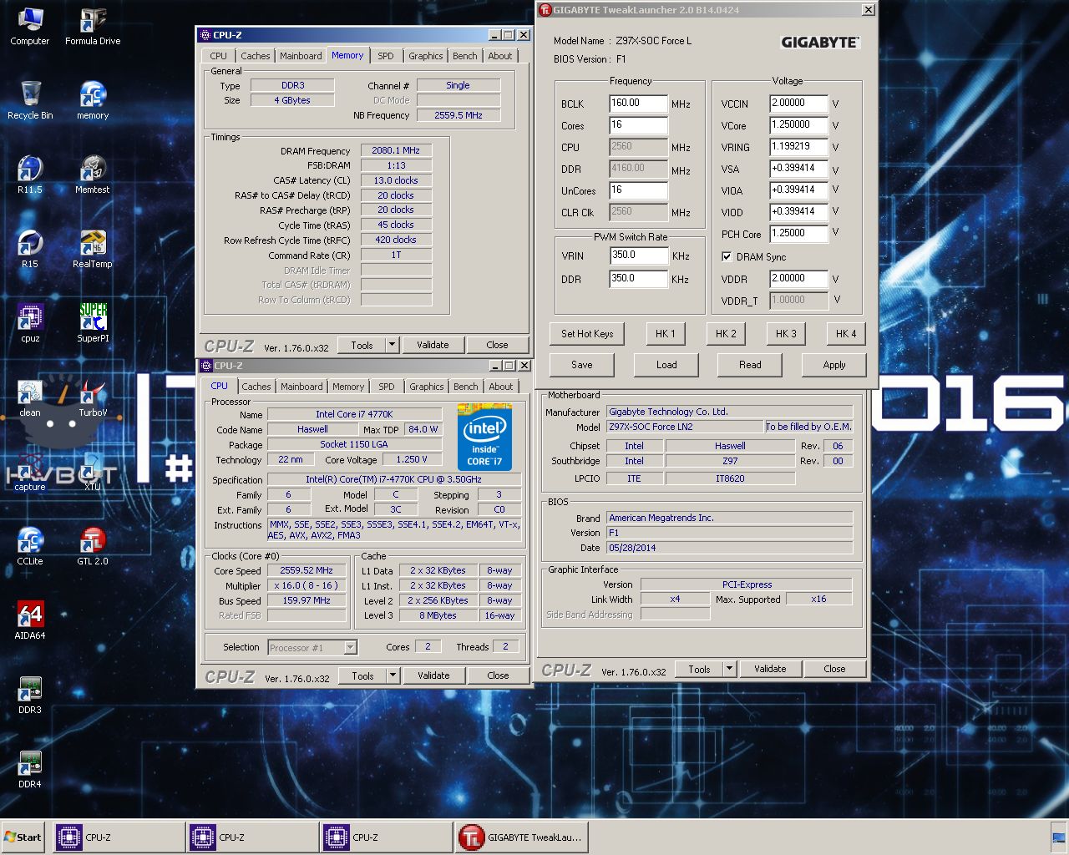Click the VRING voltage input field
1069x855 pixels.
coord(798,147)
